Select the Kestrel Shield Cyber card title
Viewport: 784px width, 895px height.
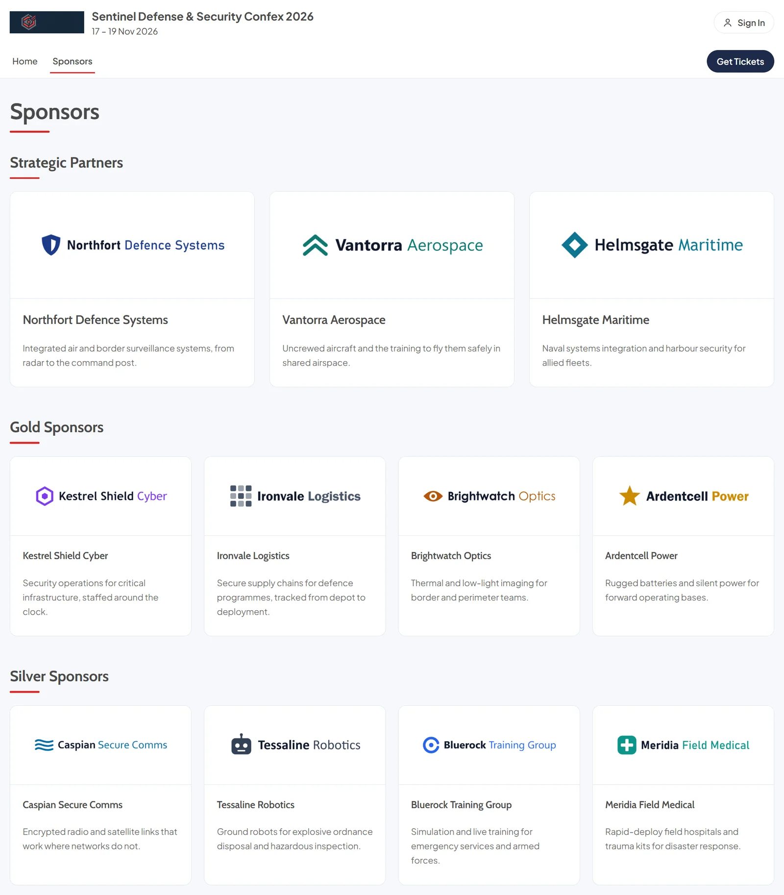click(x=65, y=556)
